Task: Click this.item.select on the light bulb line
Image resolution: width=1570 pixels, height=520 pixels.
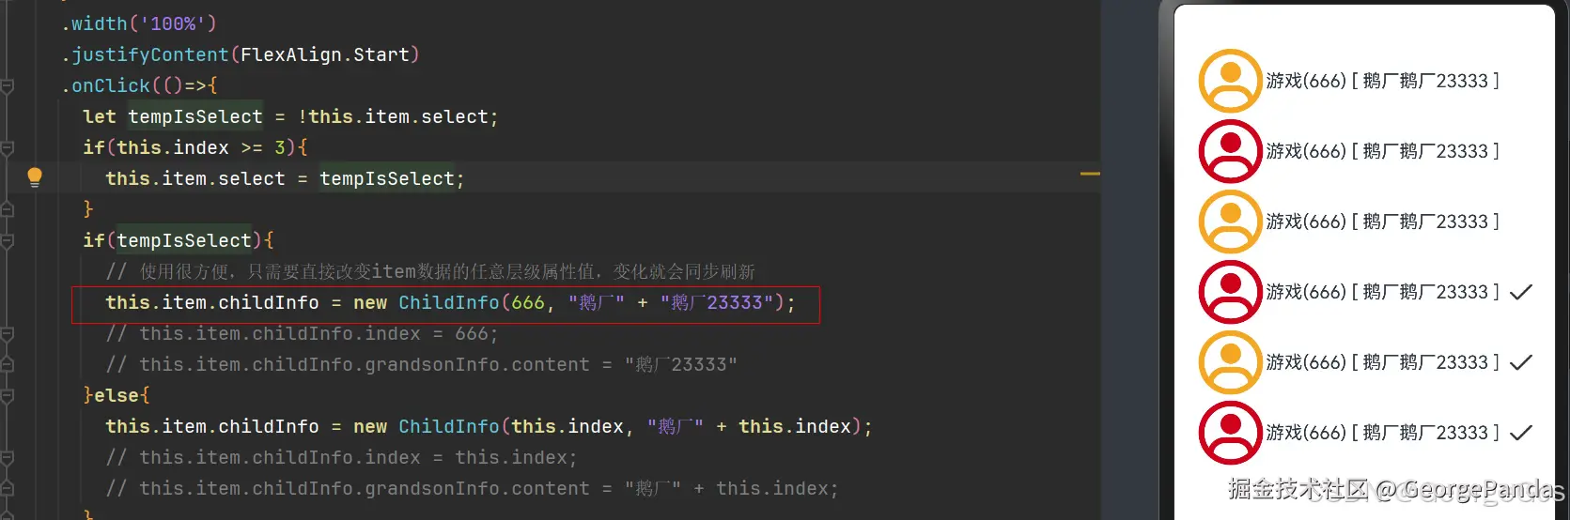Action: tap(195, 178)
